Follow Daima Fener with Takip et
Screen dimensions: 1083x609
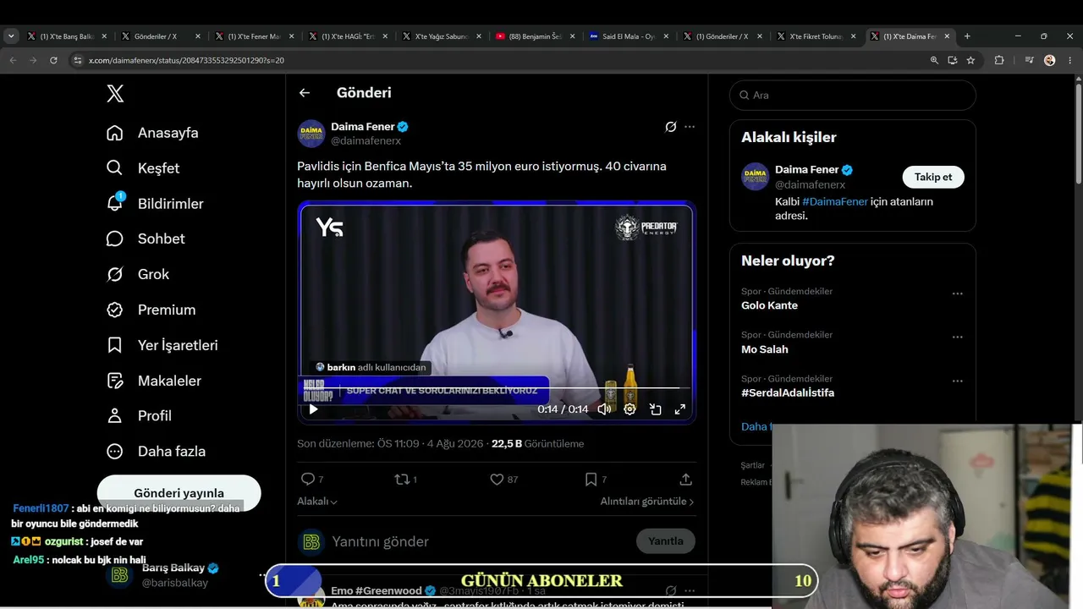(x=933, y=177)
